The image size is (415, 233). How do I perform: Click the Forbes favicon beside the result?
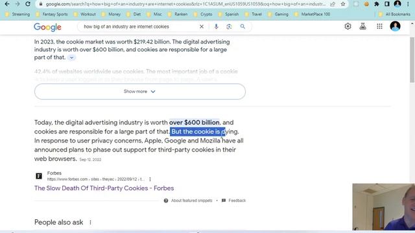[39, 176]
